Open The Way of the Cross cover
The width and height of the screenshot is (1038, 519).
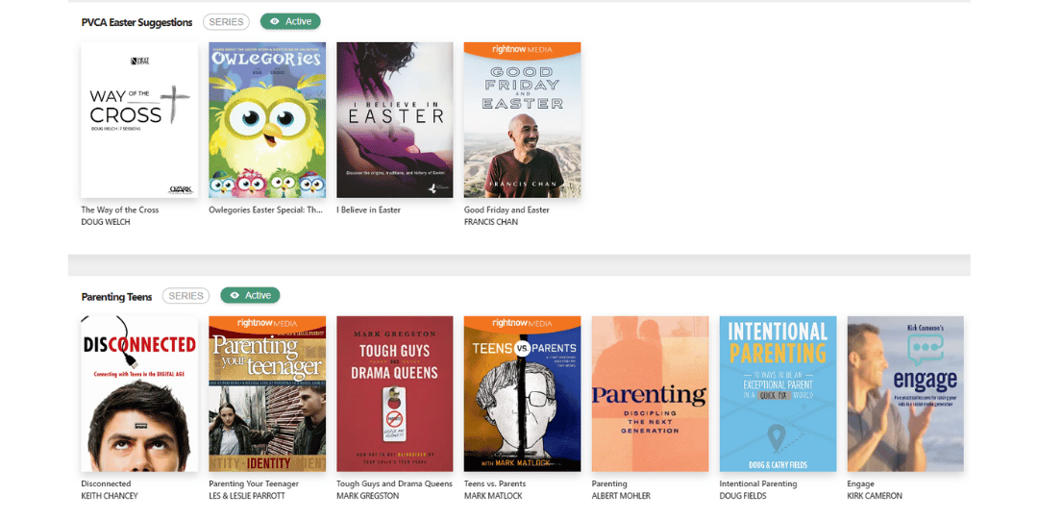coord(139,120)
